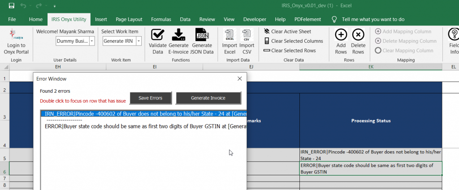Click the Undo arrow in title bar
This screenshot has width=459, height=190.
point(24,5)
